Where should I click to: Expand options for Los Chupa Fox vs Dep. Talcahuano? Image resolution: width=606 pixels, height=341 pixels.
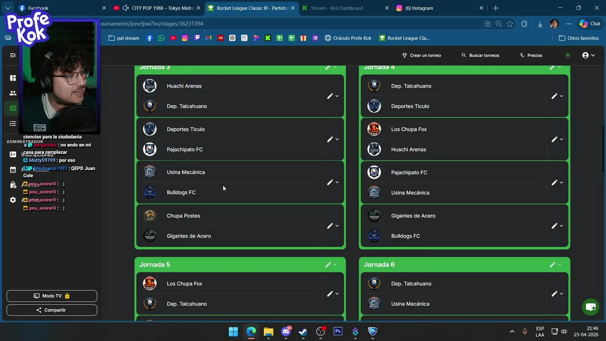pos(337,294)
